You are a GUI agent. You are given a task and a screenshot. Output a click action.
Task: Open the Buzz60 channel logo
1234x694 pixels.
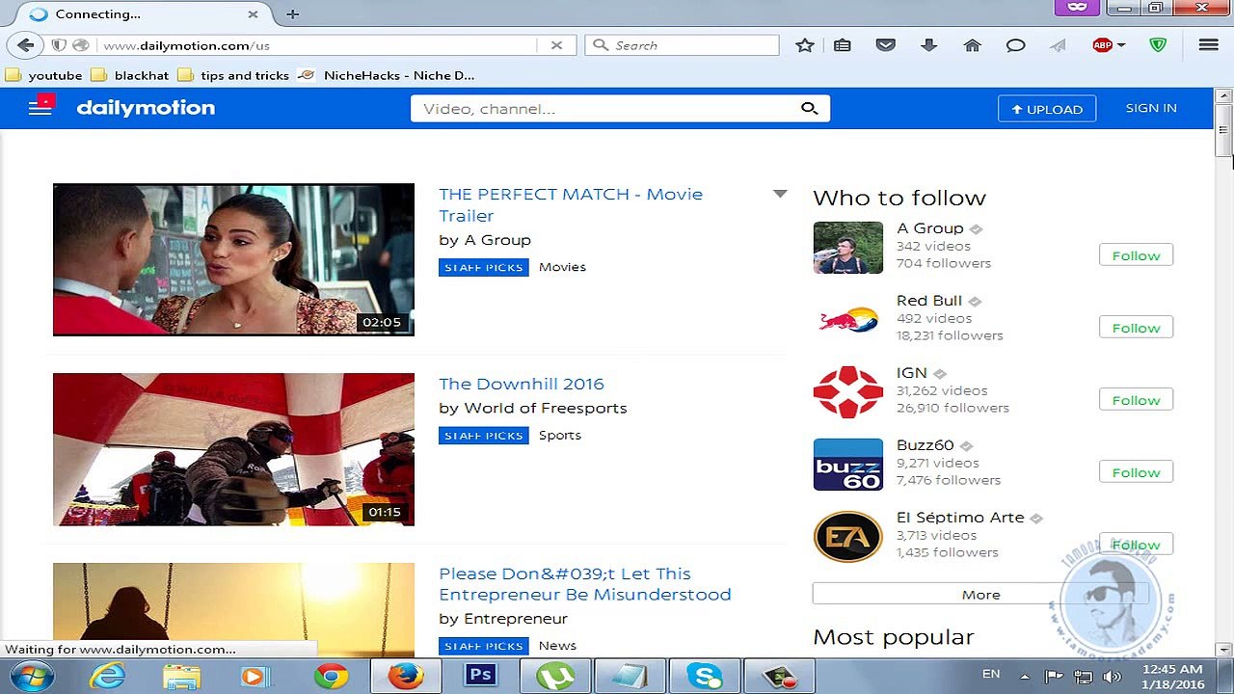click(847, 465)
